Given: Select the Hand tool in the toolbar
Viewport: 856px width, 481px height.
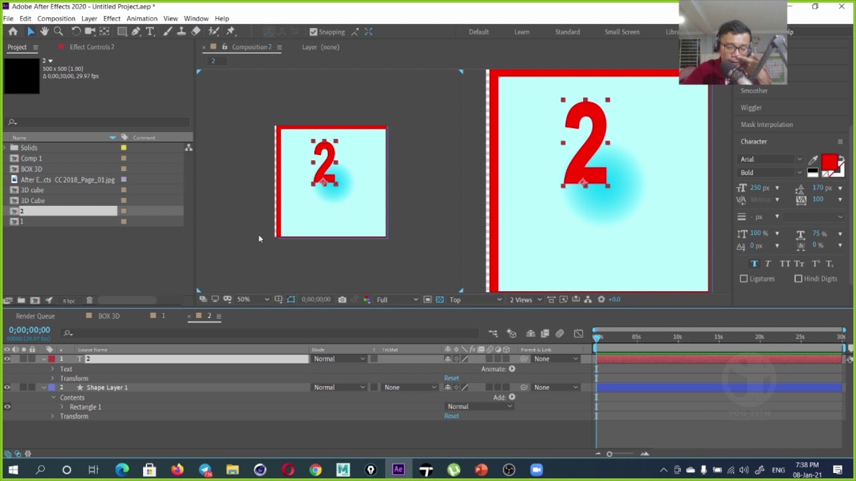Looking at the screenshot, I should click(x=44, y=31).
